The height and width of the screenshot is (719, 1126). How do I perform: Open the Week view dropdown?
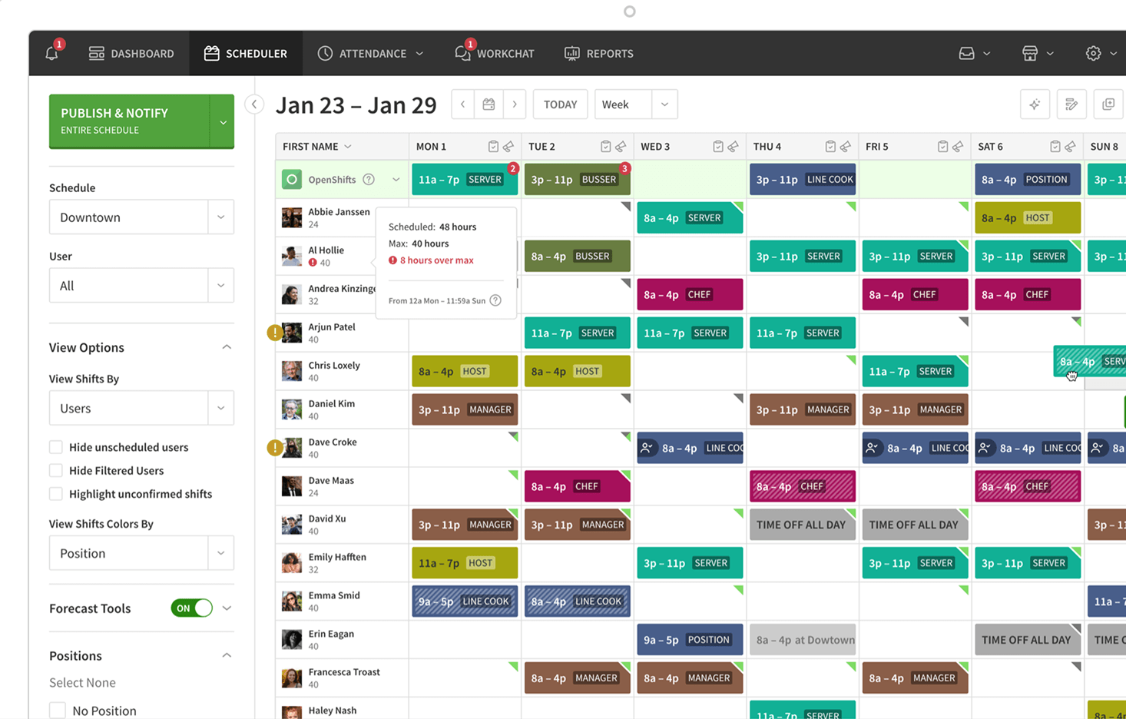coord(636,104)
